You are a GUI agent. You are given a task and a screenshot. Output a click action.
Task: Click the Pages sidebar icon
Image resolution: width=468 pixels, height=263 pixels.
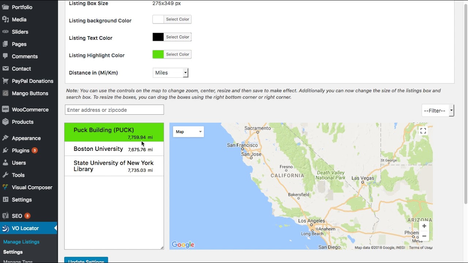pyautogui.click(x=5, y=44)
